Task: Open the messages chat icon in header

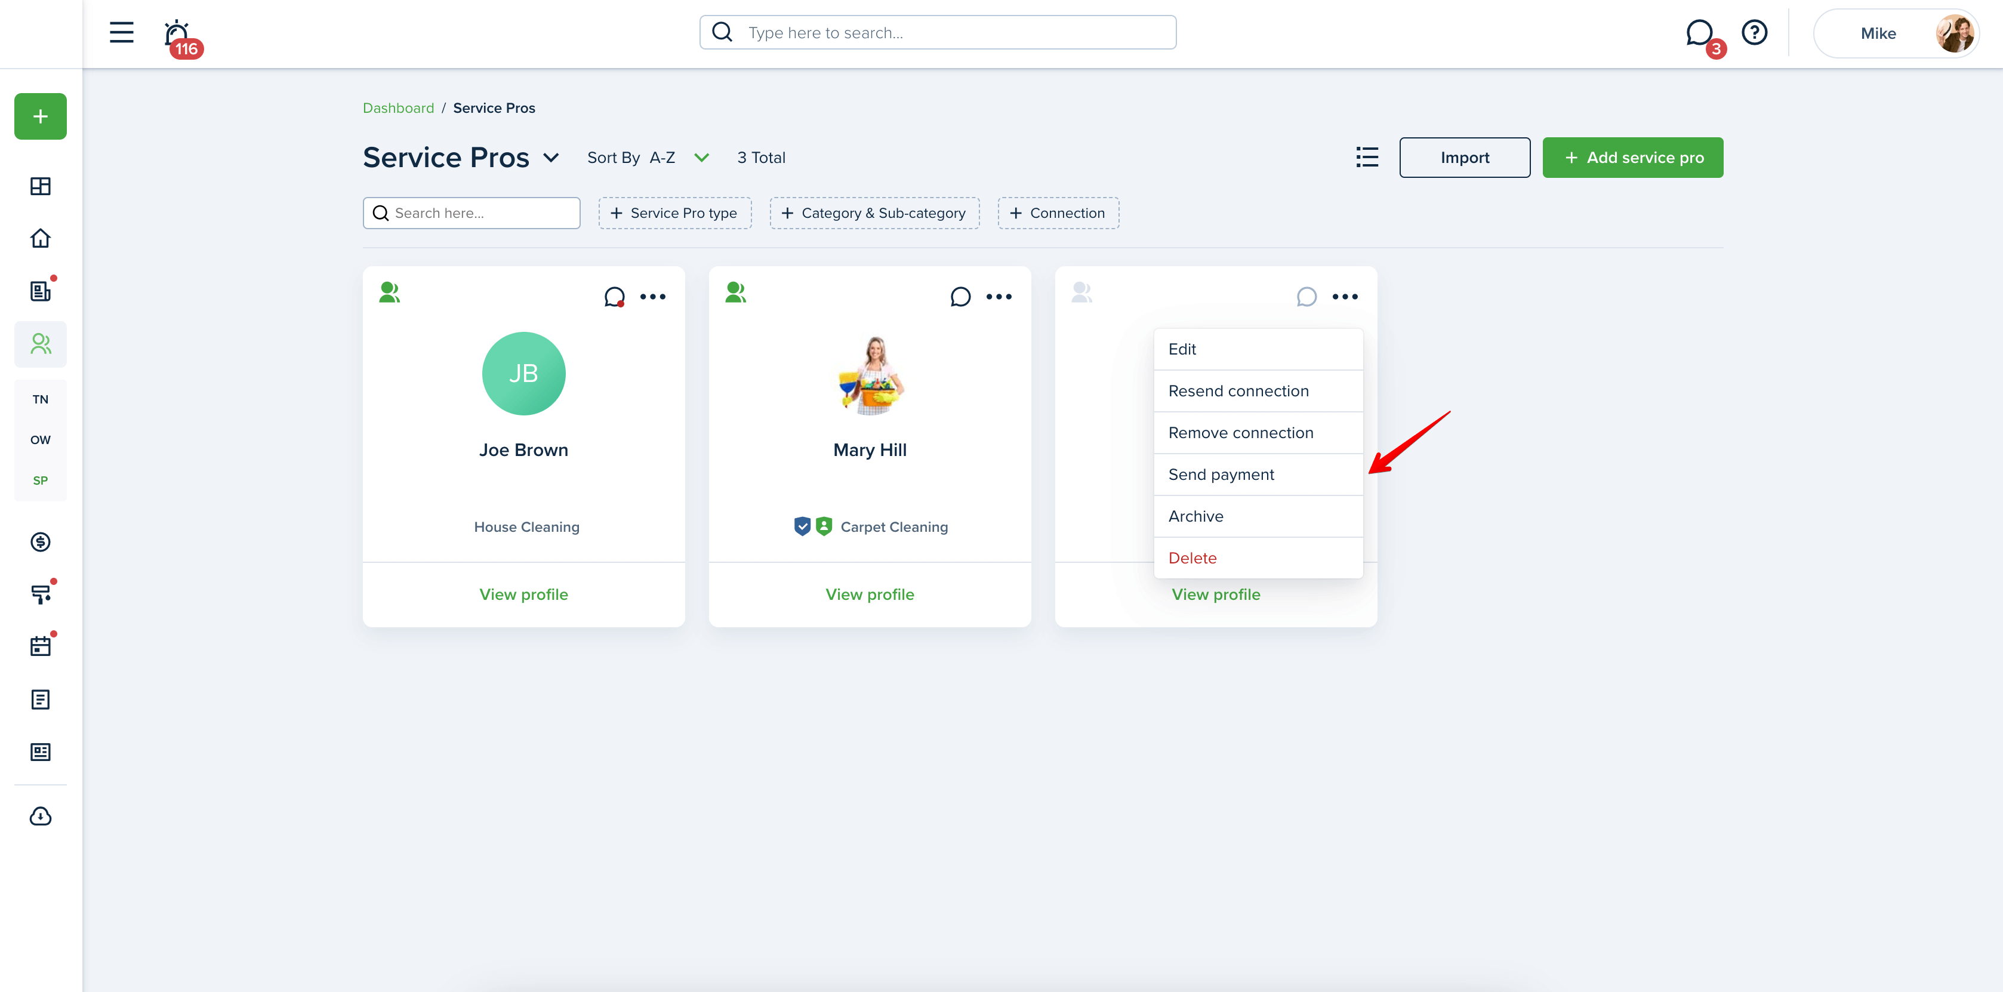Action: [1700, 33]
